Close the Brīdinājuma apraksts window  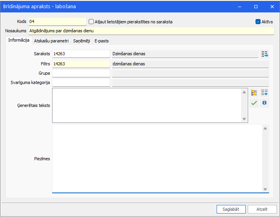(x=272, y=7)
